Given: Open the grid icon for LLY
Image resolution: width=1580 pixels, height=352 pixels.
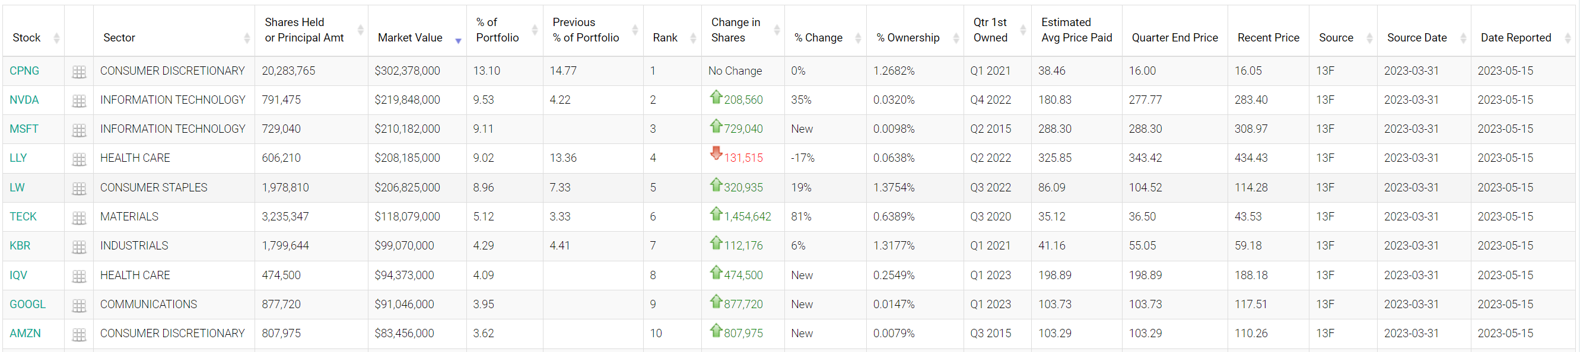Looking at the screenshot, I should coord(78,159).
